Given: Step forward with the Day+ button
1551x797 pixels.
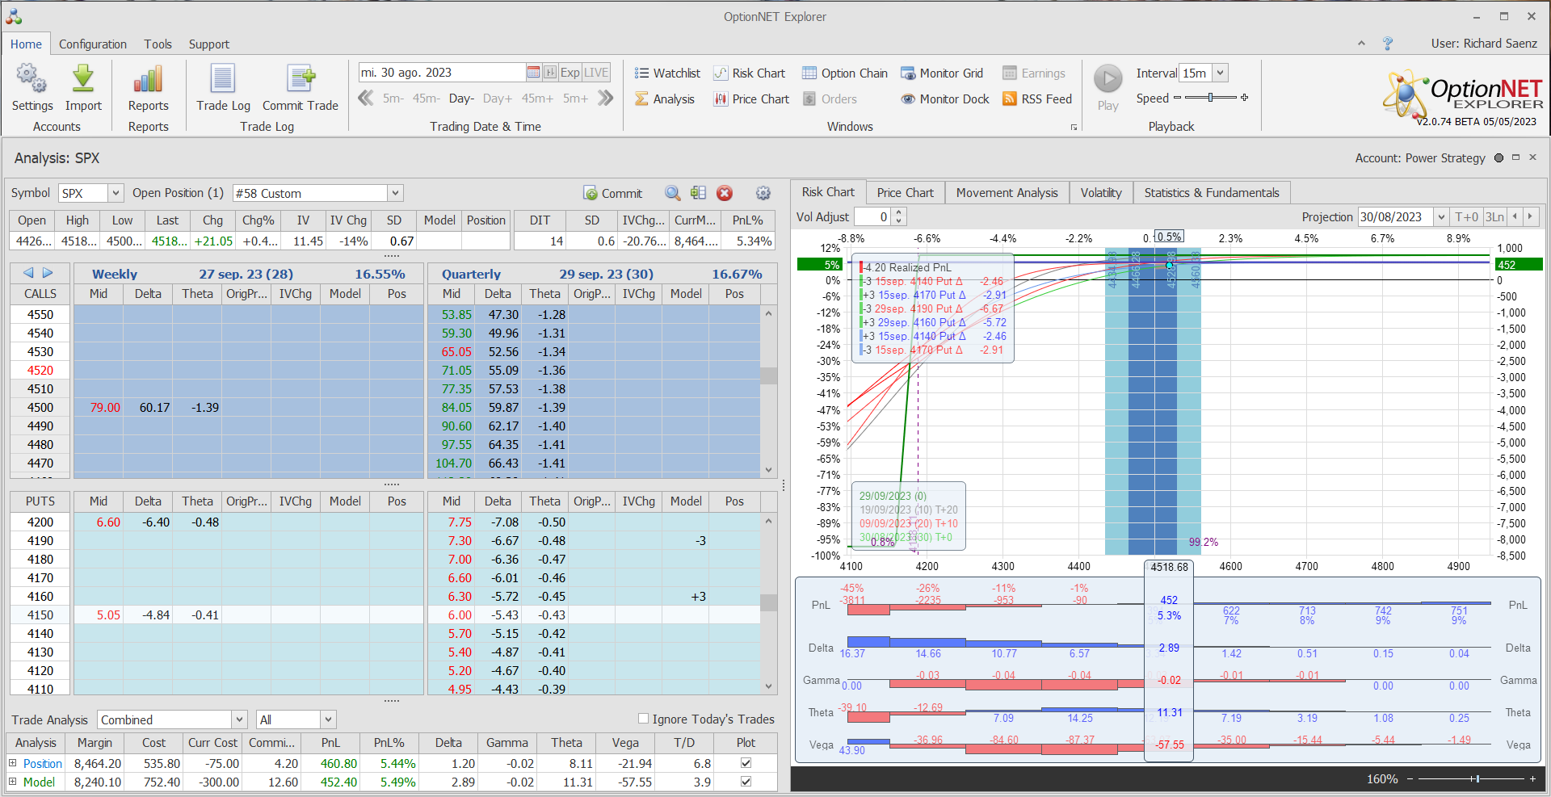Looking at the screenshot, I should (x=497, y=99).
